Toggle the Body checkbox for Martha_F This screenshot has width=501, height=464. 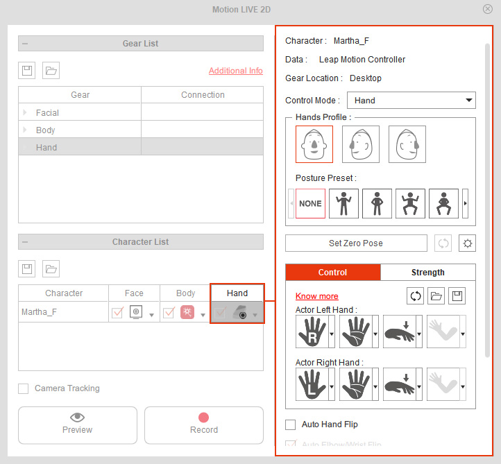(169, 312)
